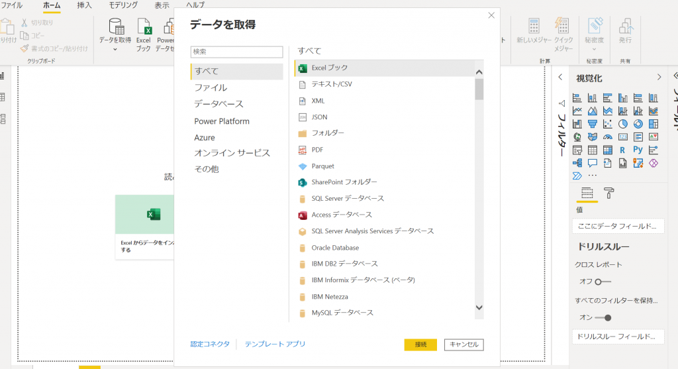Select the donut chart visual
The width and height of the screenshot is (678, 369).
click(638, 124)
